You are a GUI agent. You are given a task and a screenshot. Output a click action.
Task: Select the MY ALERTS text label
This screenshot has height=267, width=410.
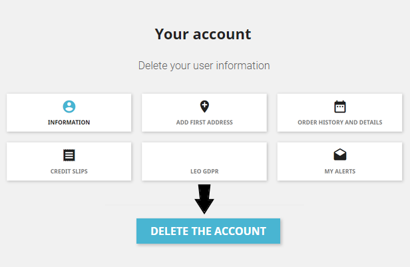(340, 171)
